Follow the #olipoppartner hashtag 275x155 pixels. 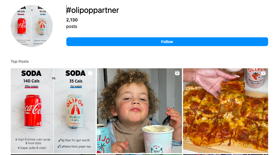(x=167, y=42)
